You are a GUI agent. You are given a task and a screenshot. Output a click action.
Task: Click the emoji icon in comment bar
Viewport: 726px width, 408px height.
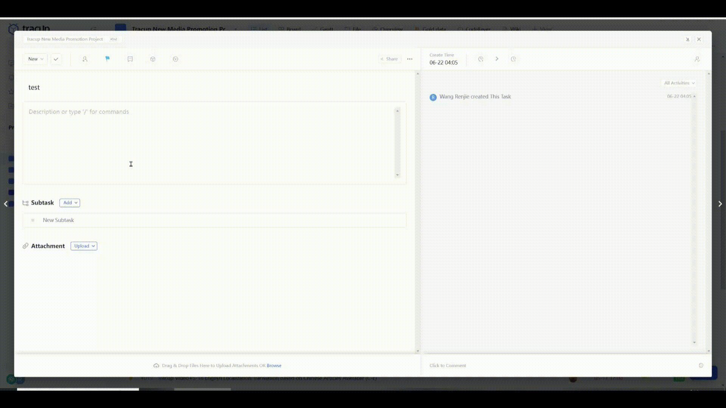701,365
